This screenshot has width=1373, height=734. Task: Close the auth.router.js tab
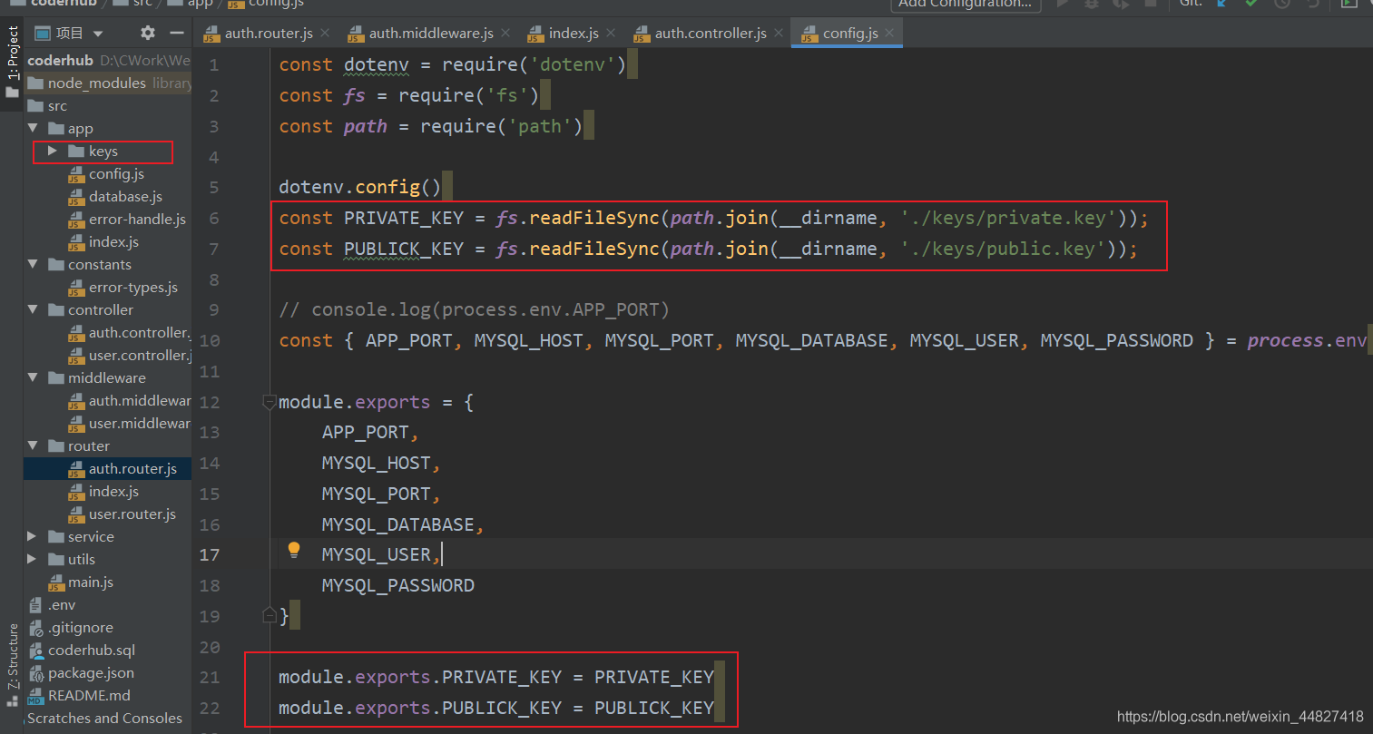[325, 33]
